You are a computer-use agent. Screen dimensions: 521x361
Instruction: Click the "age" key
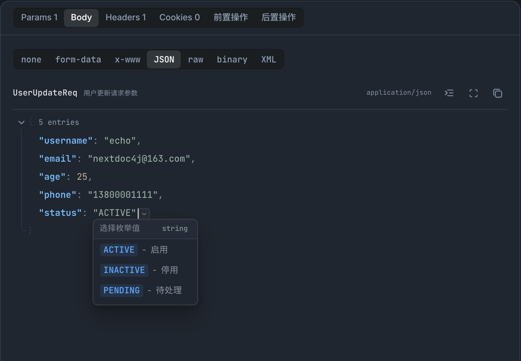[x=52, y=177]
